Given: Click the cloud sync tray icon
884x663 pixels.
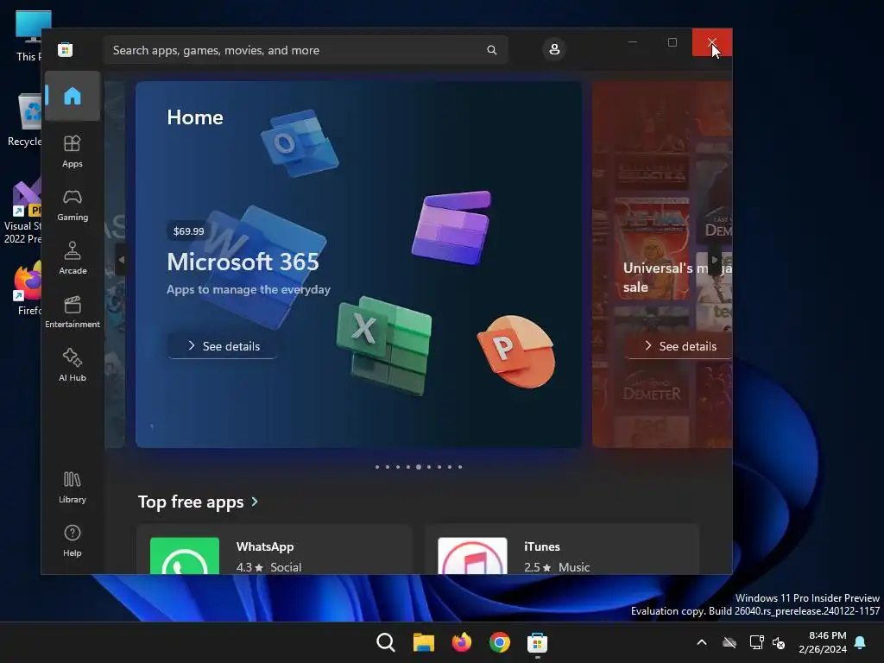Looking at the screenshot, I should pos(729,642).
